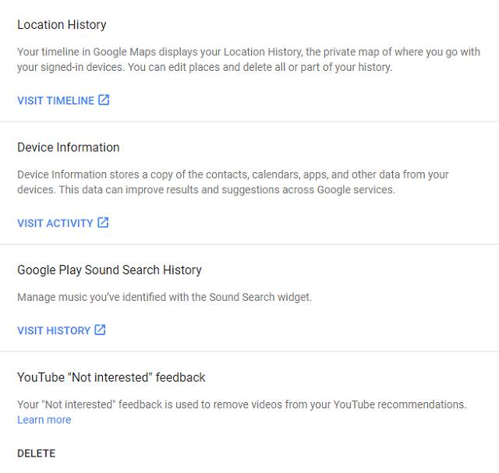The height and width of the screenshot is (473, 499).
Task: Click the line starting "your signed-in devices"
Action: click(204, 67)
